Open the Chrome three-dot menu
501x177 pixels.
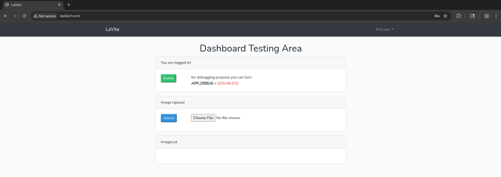pos(496,16)
